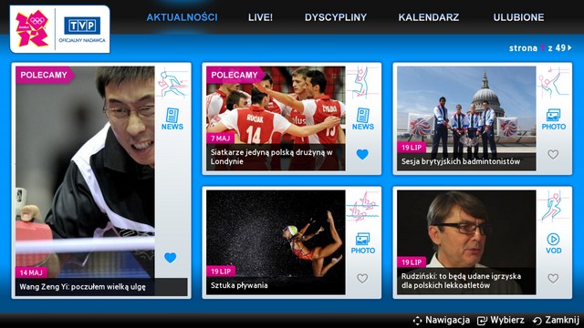
Task: Click the 'strona 1 z 49' page indicator
Action: pos(537,48)
